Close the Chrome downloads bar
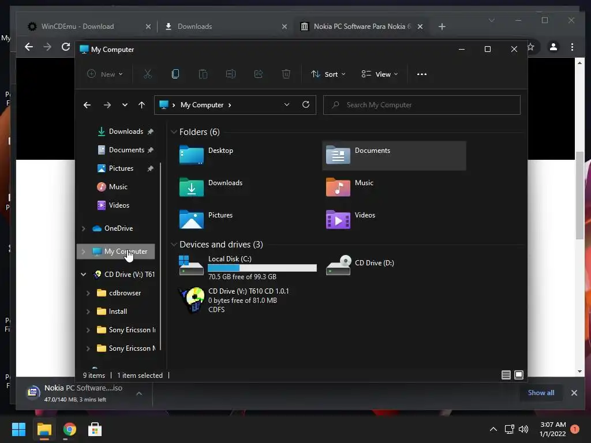This screenshot has width=591, height=443. click(574, 393)
